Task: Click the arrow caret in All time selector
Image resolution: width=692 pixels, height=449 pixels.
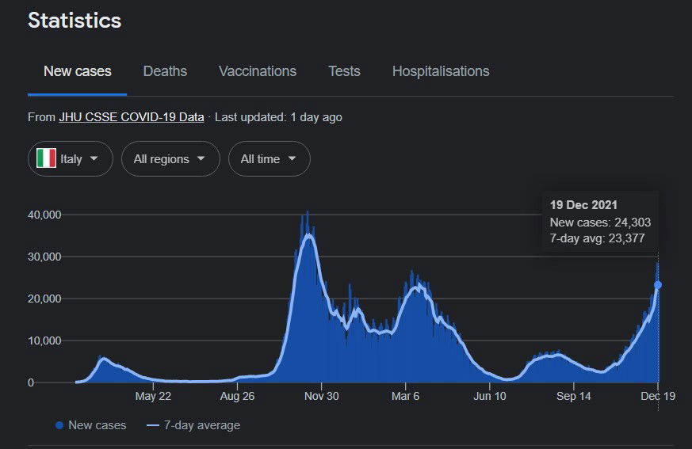Action: pyautogui.click(x=292, y=158)
